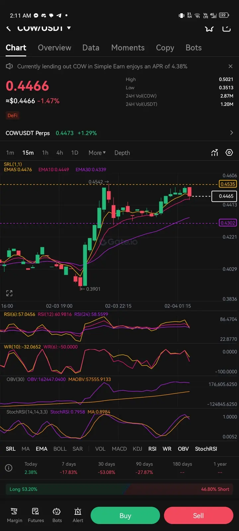This screenshot has height=531, width=239.
Task: Toggle the VOL sub-indicator
Action: [x=100, y=449]
